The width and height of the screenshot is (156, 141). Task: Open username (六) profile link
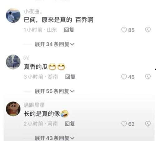tap(26, 58)
